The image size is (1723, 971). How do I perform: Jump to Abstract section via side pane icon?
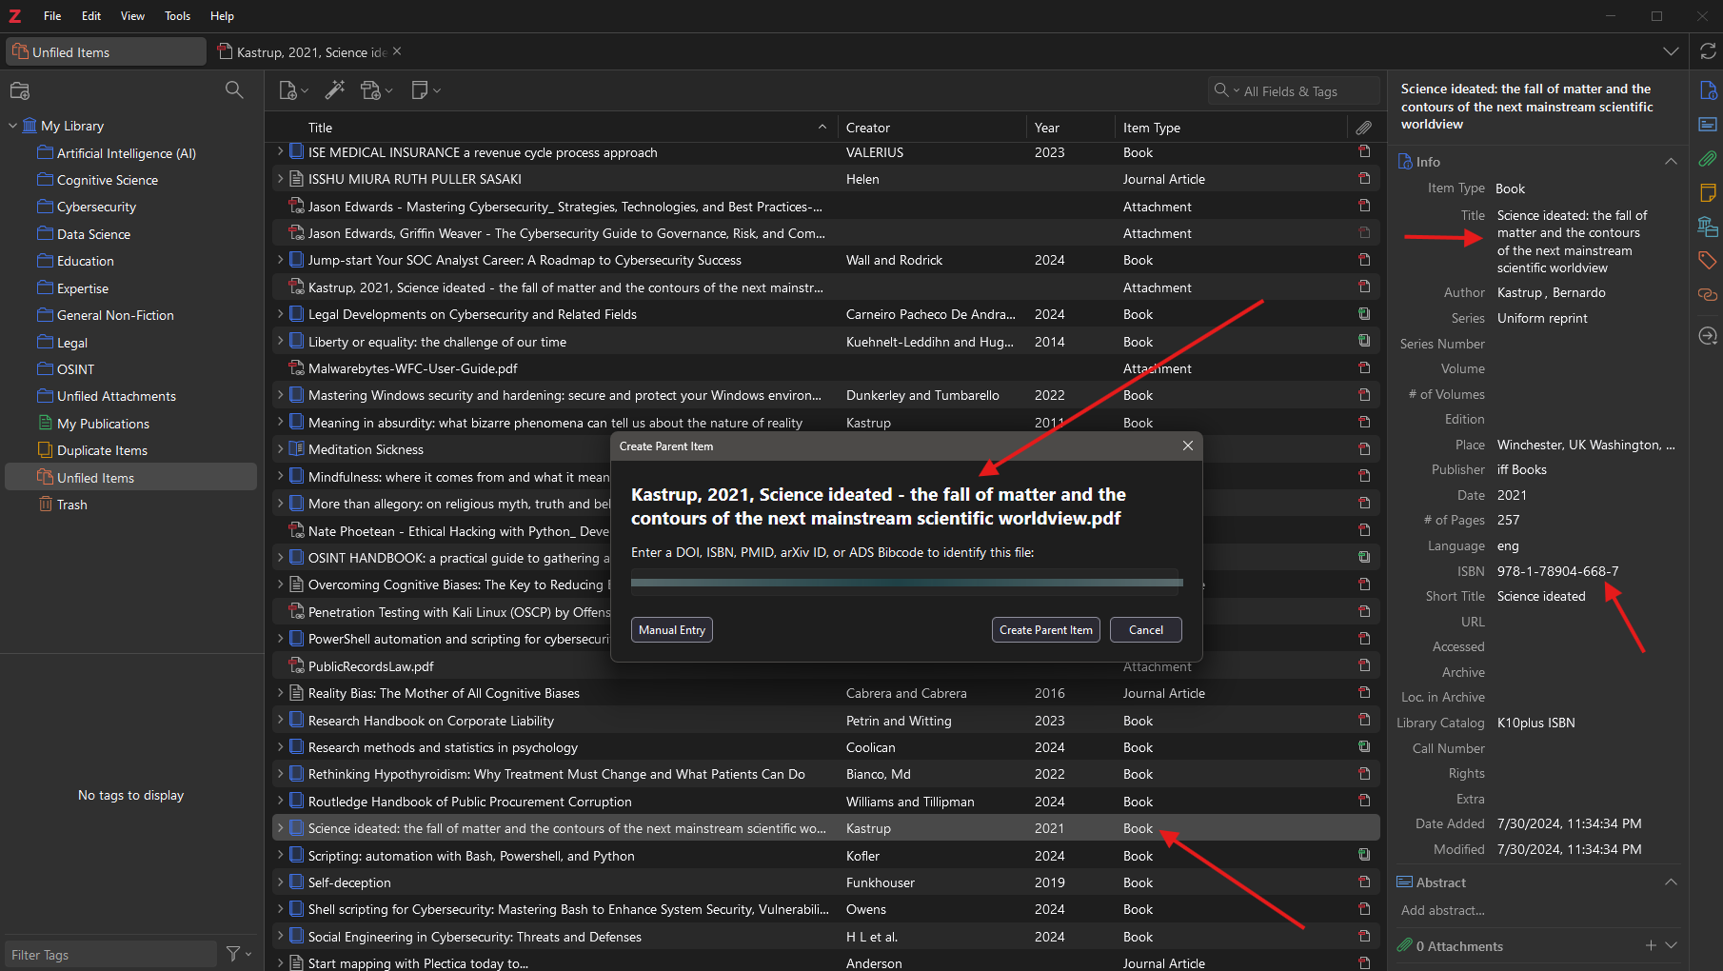coord(1708,125)
